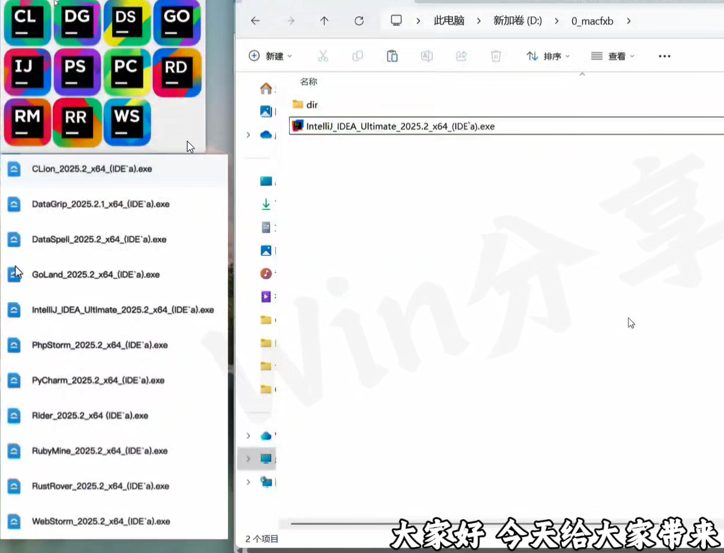Open the Home icon in sidebar
Image resolution: width=724 pixels, height=553 pixels.
(266, 88)
